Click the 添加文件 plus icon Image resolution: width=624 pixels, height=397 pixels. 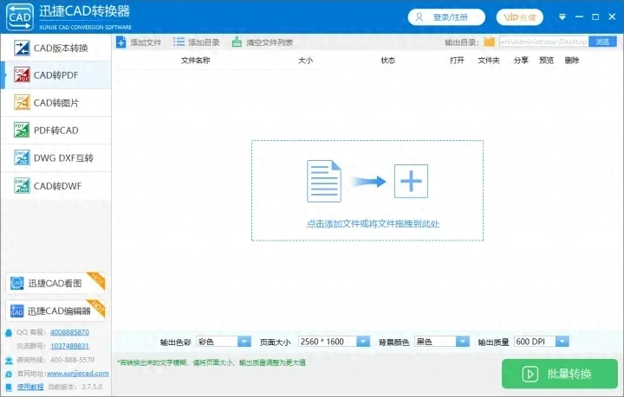[x=121, y=42]
